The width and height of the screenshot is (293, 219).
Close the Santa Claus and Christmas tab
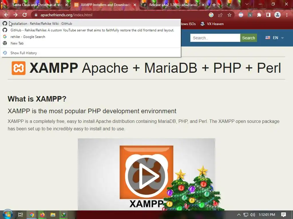pos(66,5)
